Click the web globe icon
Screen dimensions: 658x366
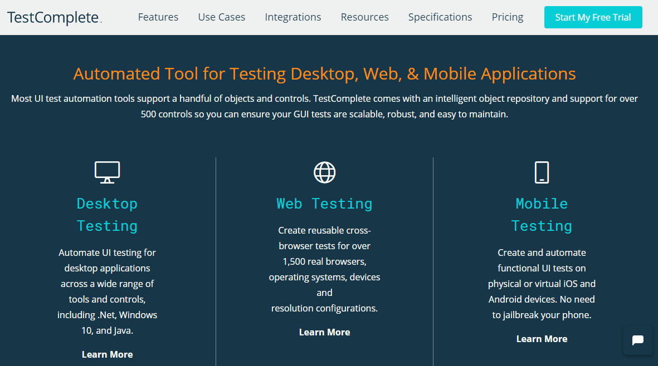coord(324,172)
